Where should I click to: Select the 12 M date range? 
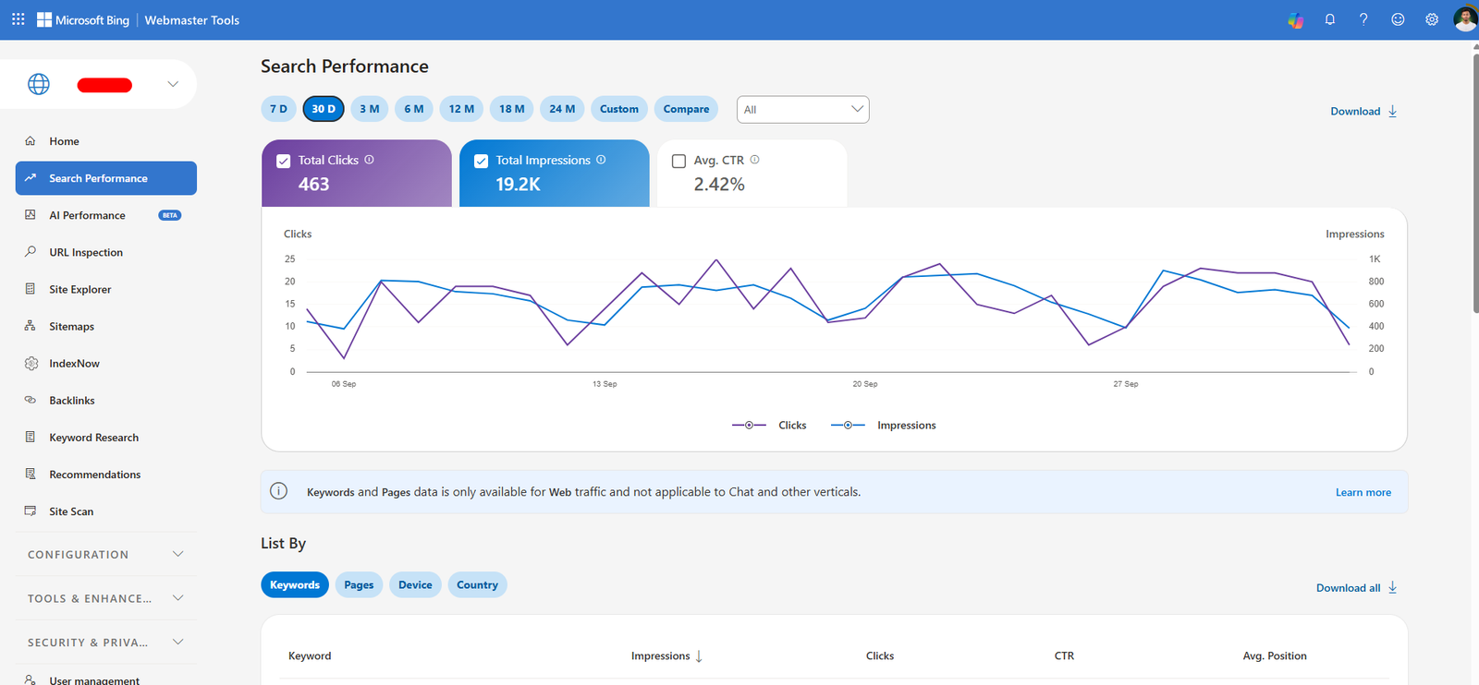(x=461, y=109)
